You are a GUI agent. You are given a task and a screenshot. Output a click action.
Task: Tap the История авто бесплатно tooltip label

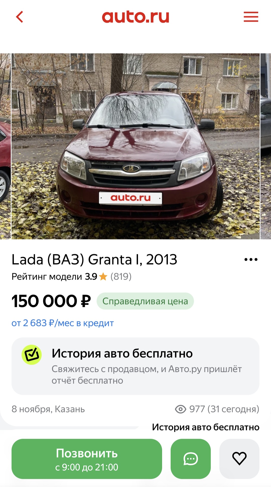206,427
